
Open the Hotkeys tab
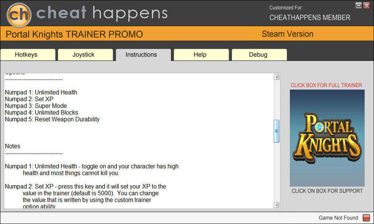point(27,55)
